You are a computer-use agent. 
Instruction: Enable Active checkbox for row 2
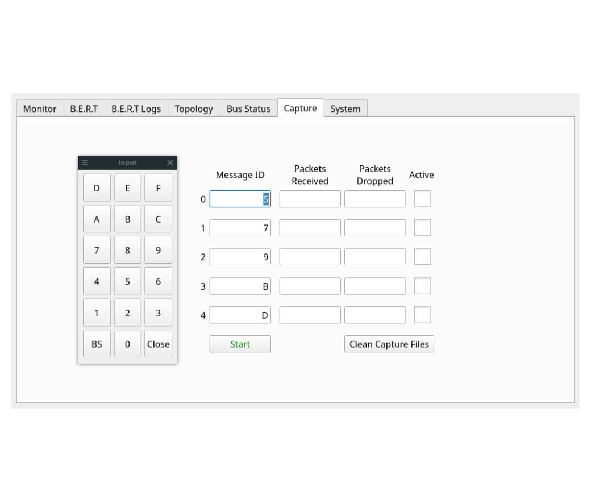(422, 257)
